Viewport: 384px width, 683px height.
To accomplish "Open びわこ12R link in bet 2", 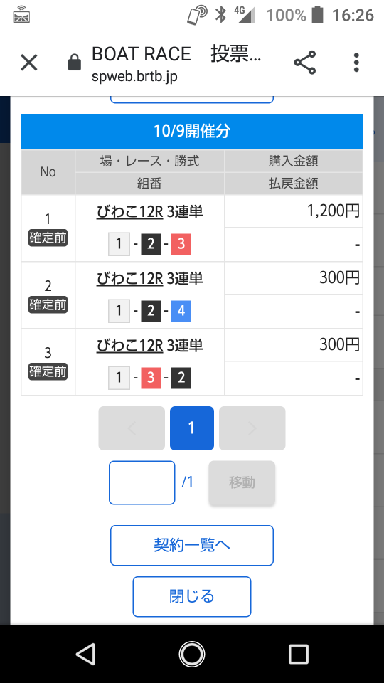I will click(129, 278).
